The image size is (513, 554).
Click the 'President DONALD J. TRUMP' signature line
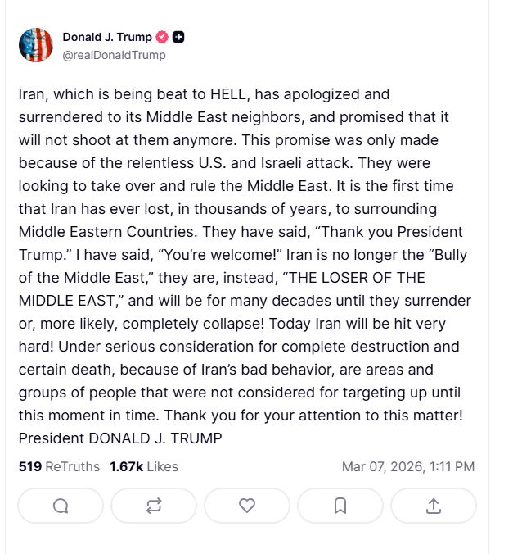pyautogui.click(x=119, y=438)
